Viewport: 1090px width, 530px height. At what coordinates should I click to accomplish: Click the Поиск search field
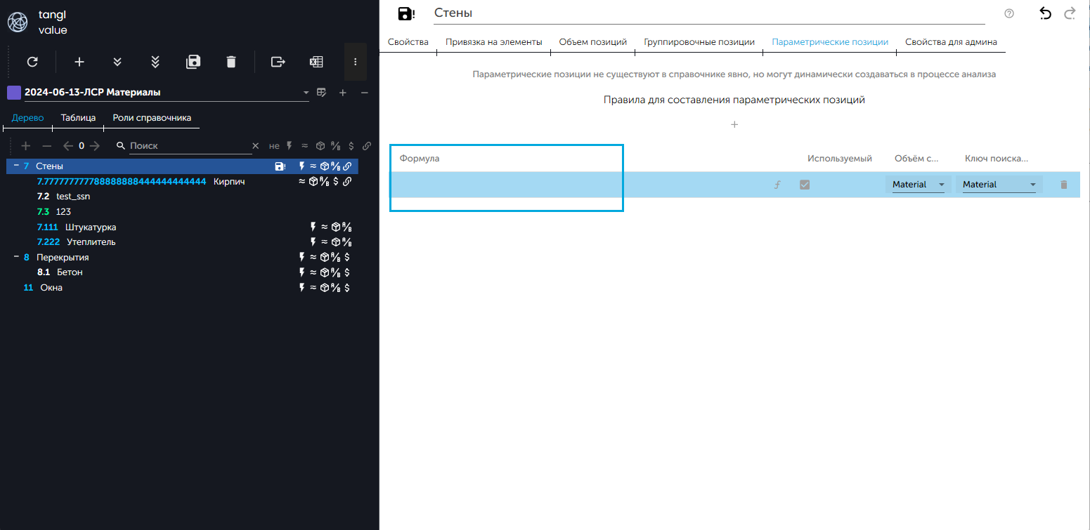(x=188, y=146)
